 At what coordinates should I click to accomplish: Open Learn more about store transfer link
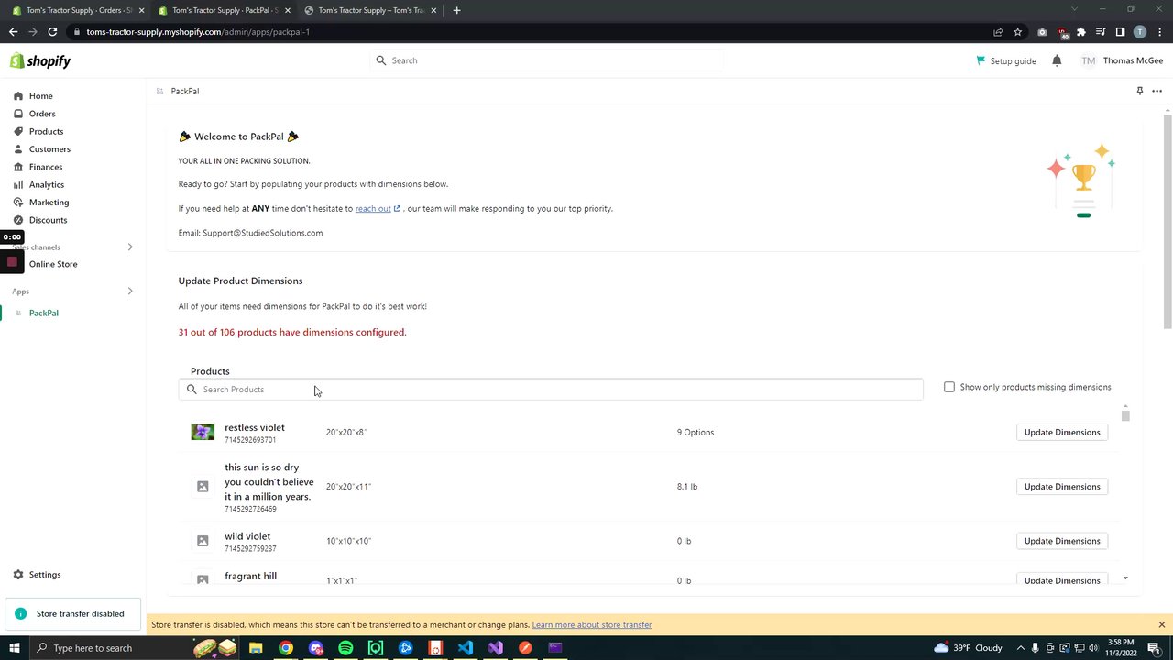point(592,624)
